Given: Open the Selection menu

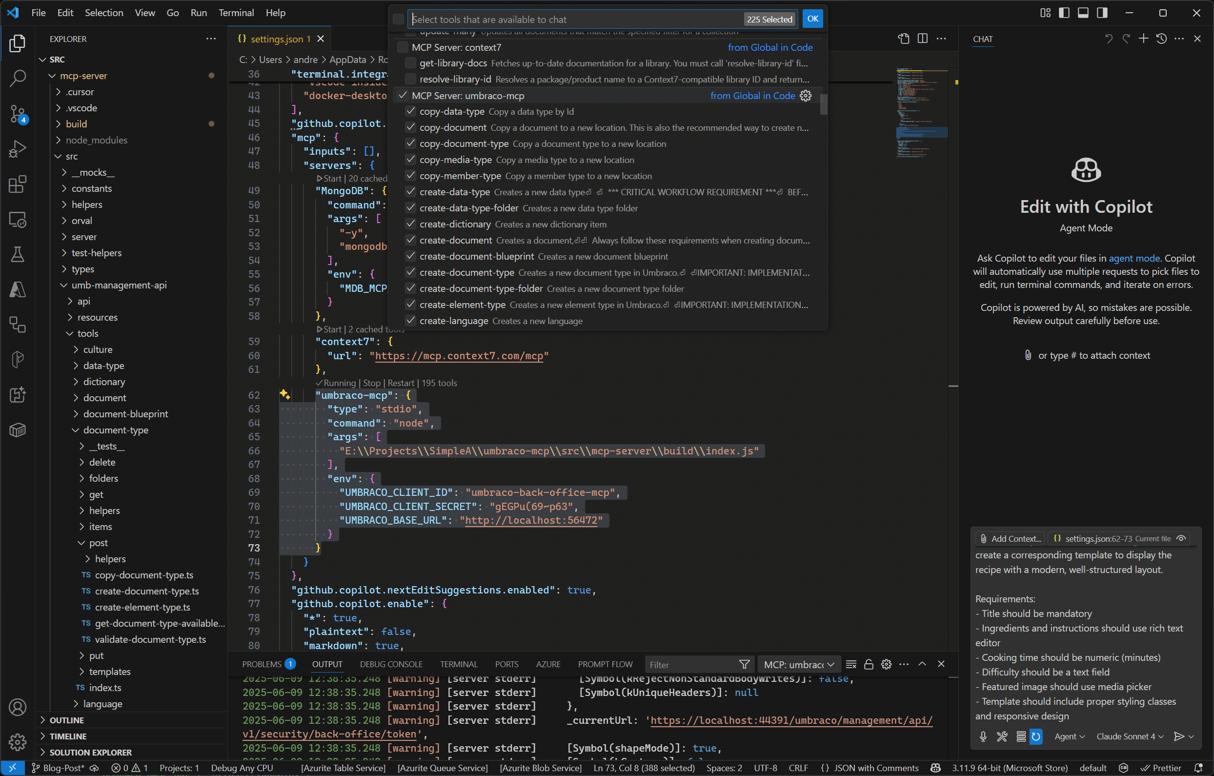Looking at the screenshot, I should point(104,13).
